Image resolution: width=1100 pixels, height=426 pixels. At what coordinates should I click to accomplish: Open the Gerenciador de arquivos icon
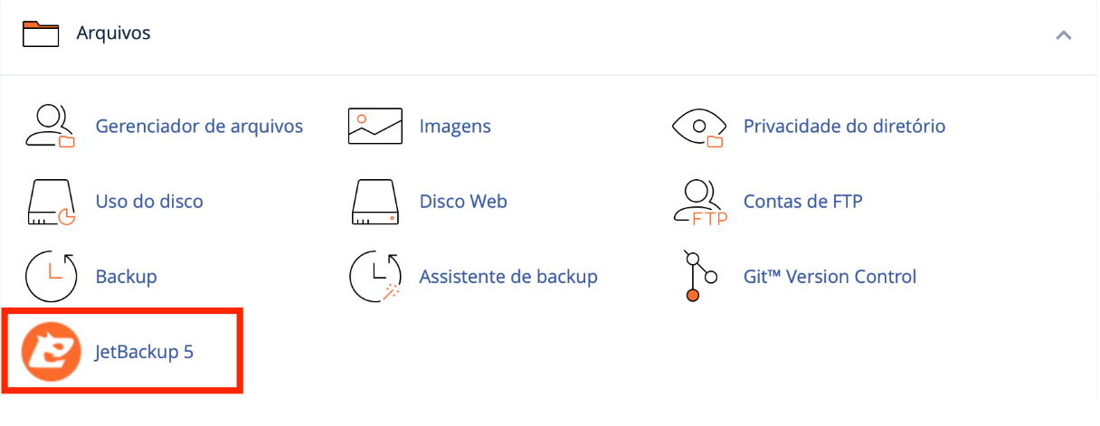pyautogui.click(x=50, y=126)
